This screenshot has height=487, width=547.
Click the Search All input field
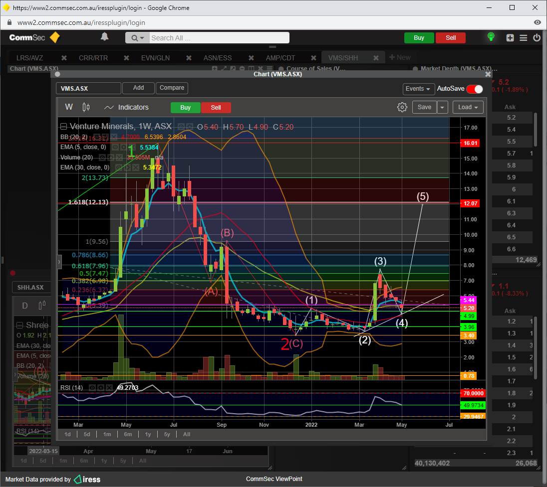click(x=219, y=38)
